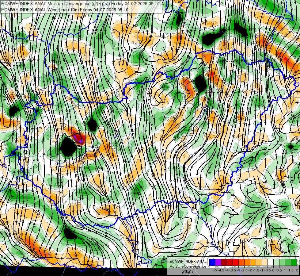The image size is (300, 276).
Task: Click the 'MoistureConvergence' label in the legend
Action: click(188, 266)
